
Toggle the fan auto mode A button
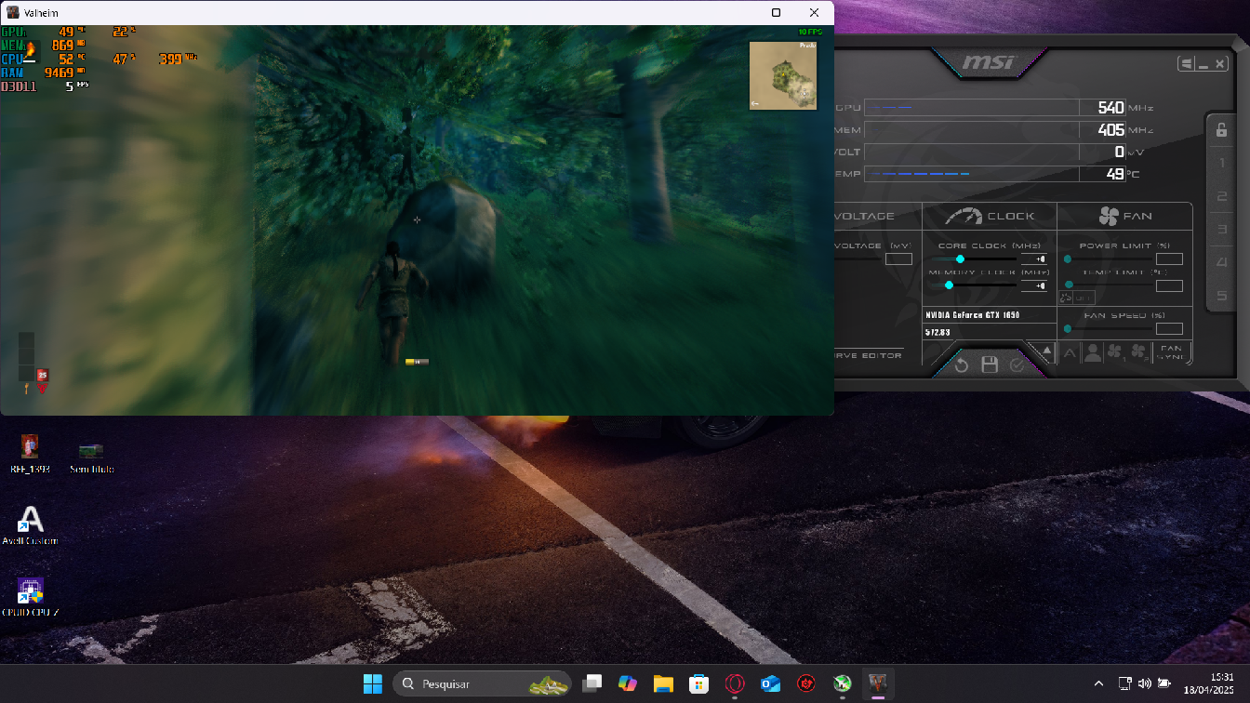tap(1070, 353)
